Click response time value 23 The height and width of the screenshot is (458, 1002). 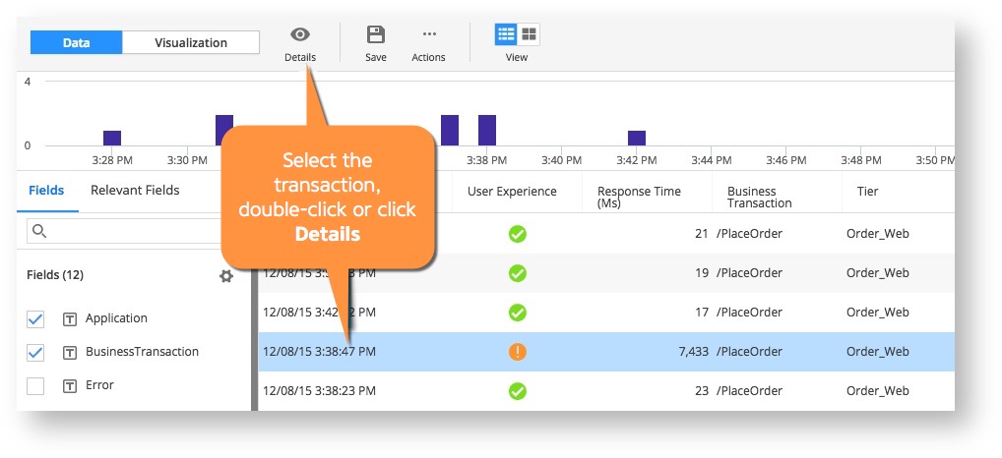coord(702,391)
